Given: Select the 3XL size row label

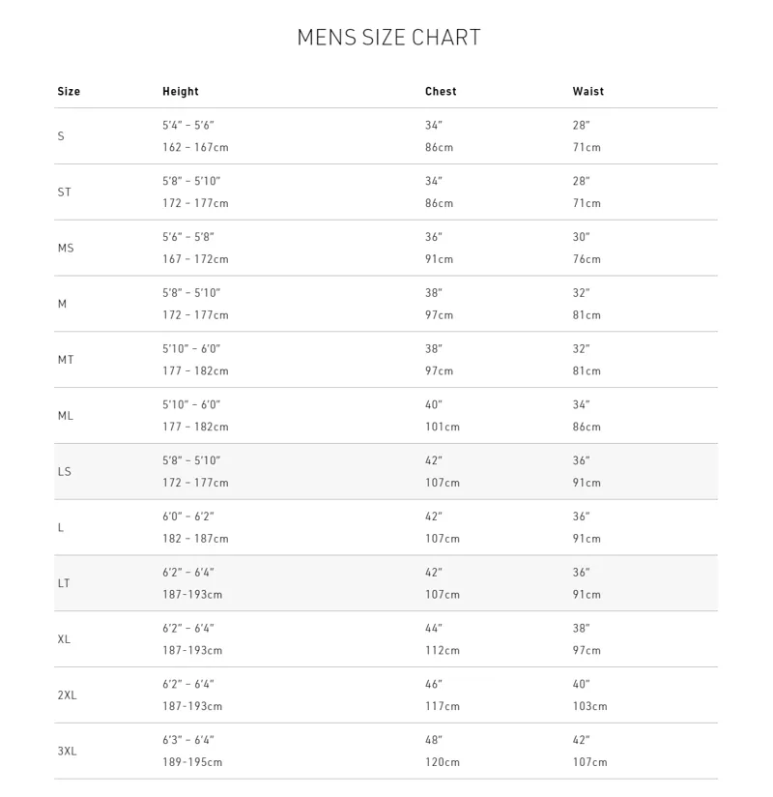Looking at the screenshot, I should (x=67, y=752).
